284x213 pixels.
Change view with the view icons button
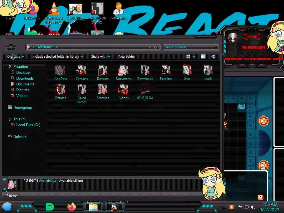(x=188, y=57)
